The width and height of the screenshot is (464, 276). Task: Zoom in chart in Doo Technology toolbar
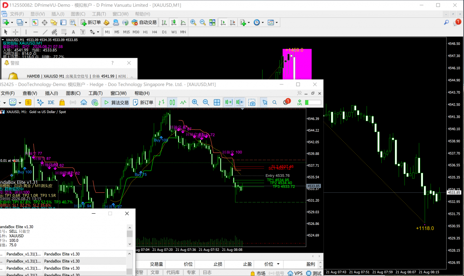tap(195, 102)
